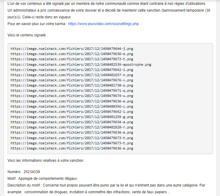Click the 'Description du motif' paragraph
220x196 pixels.
click(x=106, y=189)
